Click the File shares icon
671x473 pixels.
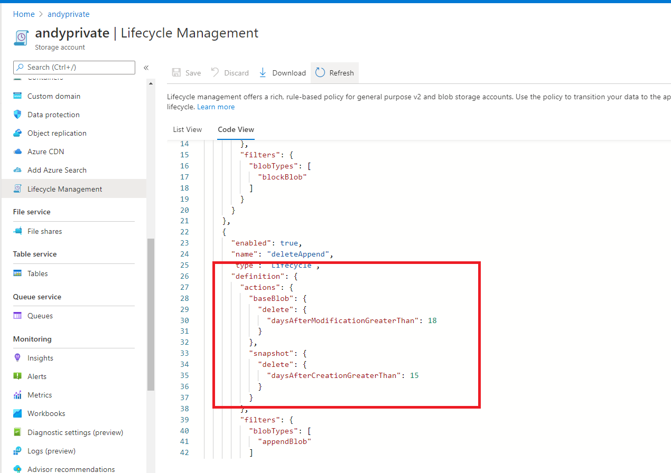[18, 231]
